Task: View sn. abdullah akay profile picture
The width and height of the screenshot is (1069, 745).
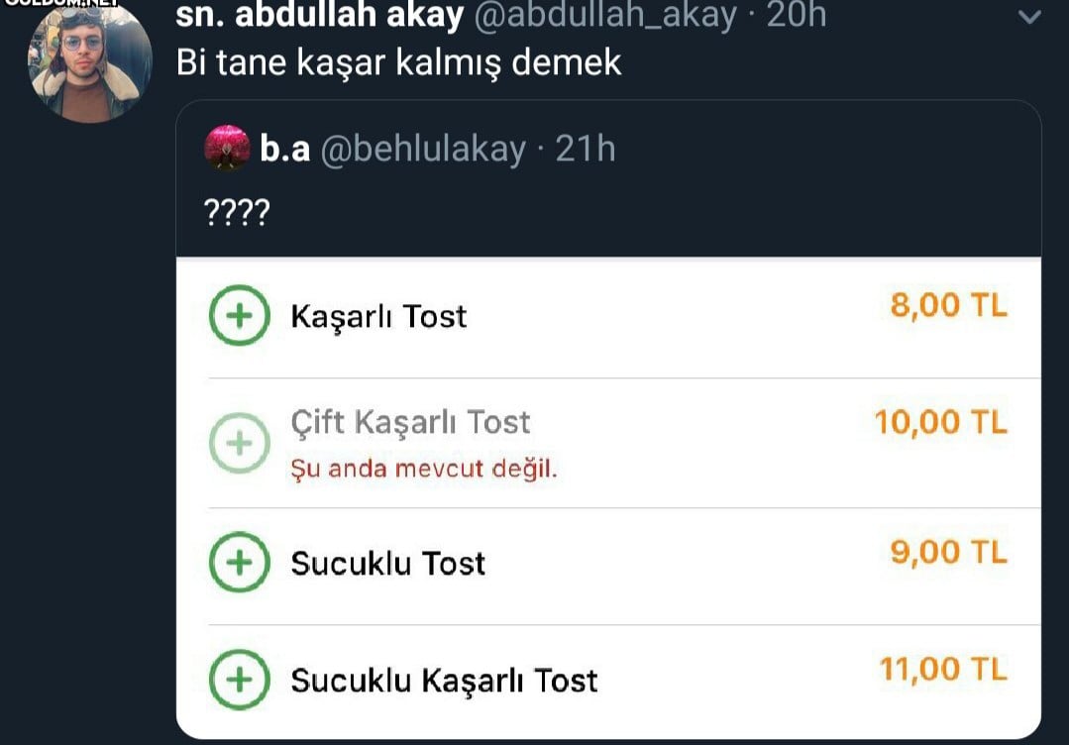Action: (x=90, y=61)
